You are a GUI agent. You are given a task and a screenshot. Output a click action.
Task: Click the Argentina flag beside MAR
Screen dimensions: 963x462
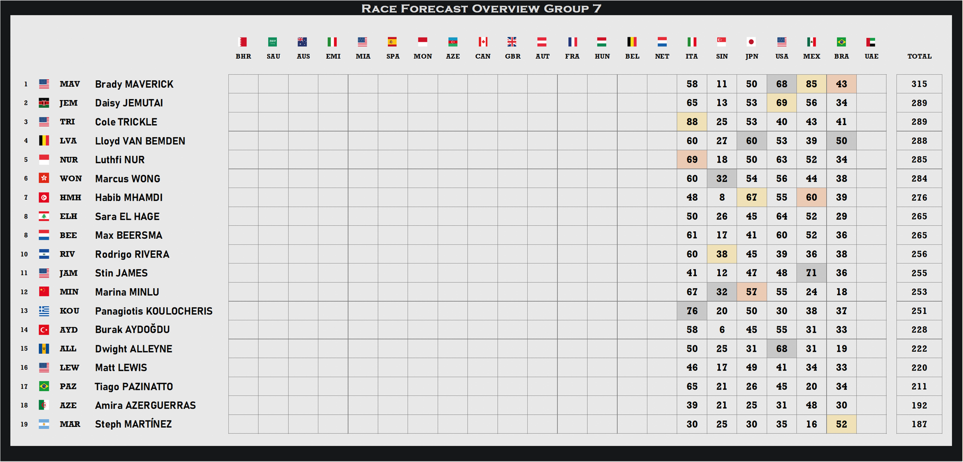[x=44, y=424]
